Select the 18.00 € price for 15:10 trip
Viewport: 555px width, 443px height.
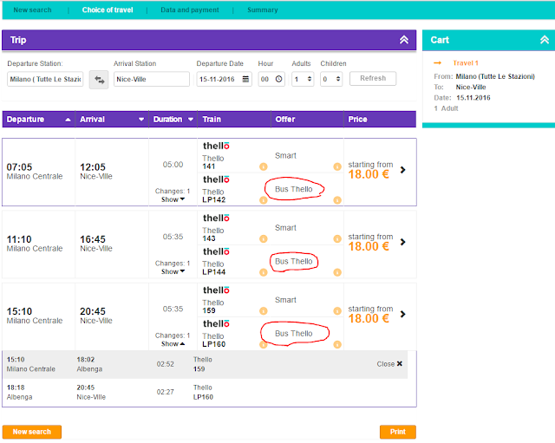(369, 318)
